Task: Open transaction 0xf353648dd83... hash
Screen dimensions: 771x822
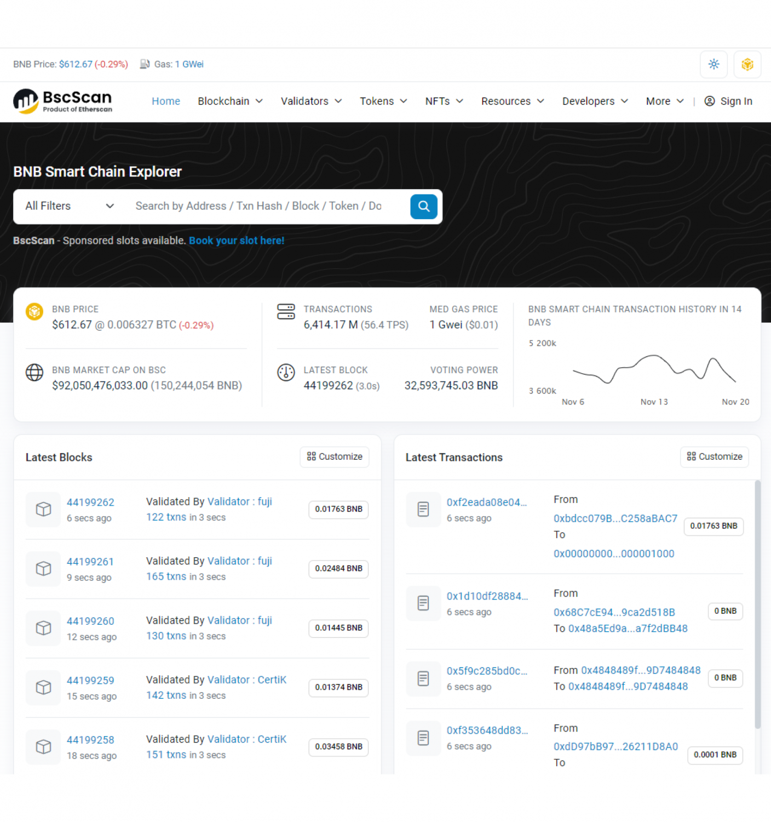Action: click(487, 730)
